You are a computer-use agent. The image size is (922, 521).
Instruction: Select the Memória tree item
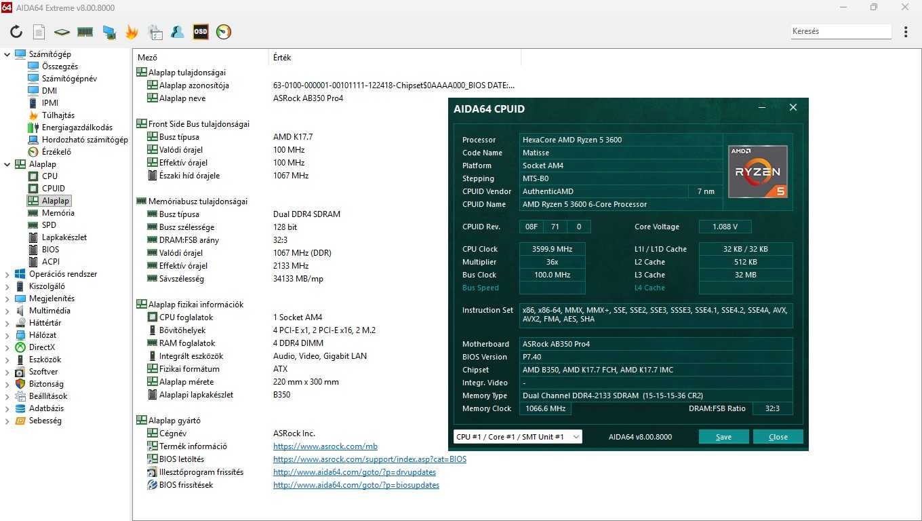tap(58, 213)
